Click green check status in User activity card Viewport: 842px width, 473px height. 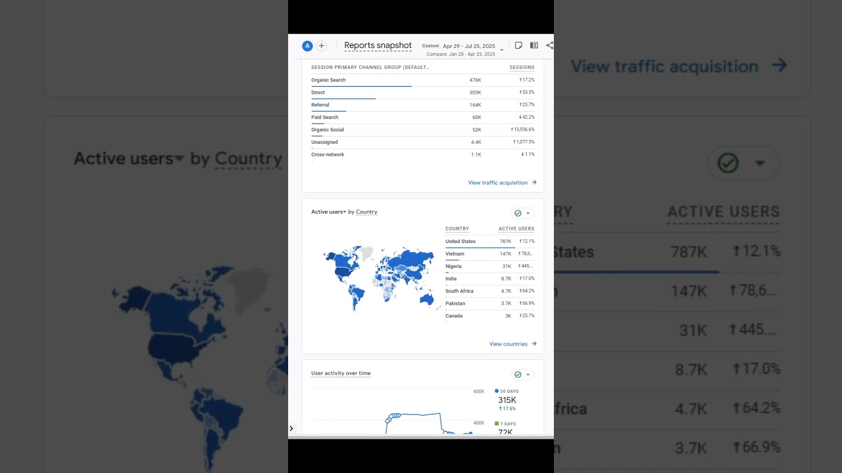pyautogui.click(x=518, y=374)
